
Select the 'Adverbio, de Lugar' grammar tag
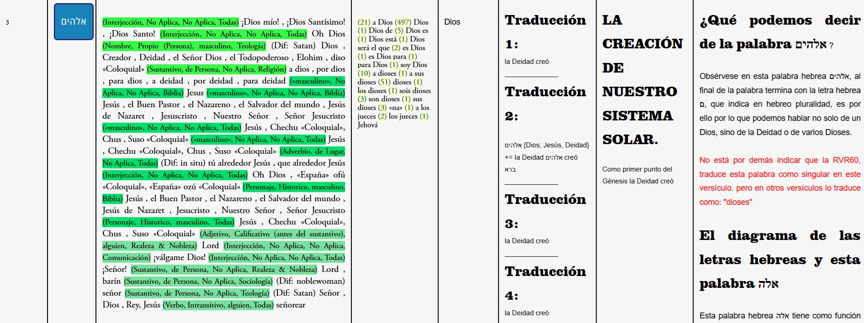pos(312,151)
